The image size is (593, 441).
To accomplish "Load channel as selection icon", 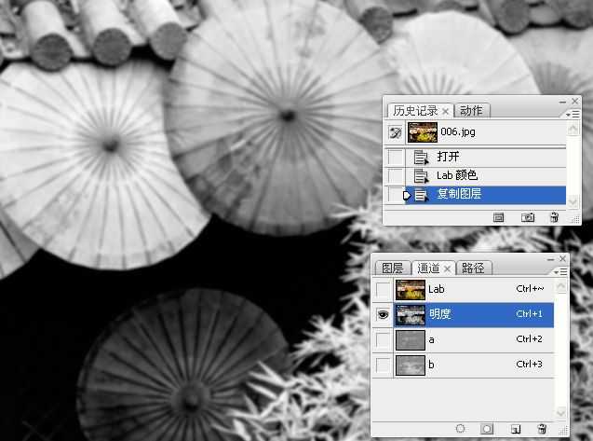I will 459,429.
